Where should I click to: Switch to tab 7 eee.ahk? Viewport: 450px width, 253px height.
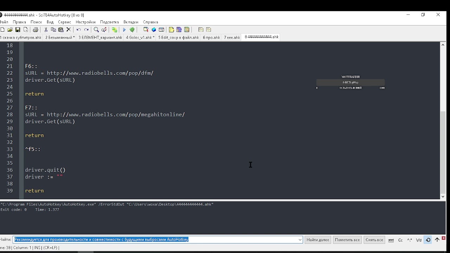[x=232, y=38]
